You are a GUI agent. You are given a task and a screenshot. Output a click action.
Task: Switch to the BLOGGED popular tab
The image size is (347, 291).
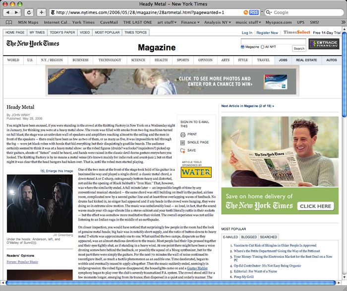point(249,237)
